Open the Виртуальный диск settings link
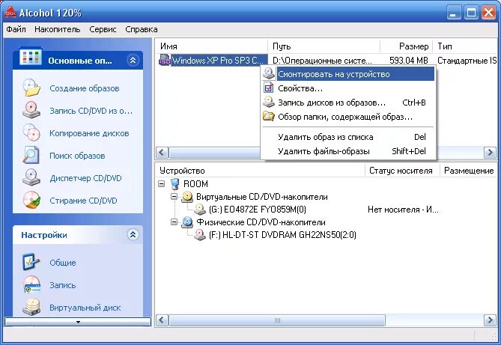This screenshot has height=345, width=501. pyautogui.click(x=85, y=308)
